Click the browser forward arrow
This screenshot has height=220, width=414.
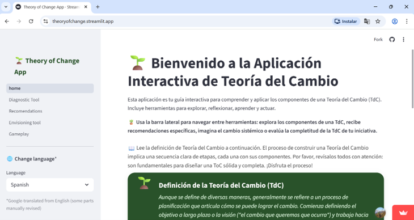click(x=19, y=22)
